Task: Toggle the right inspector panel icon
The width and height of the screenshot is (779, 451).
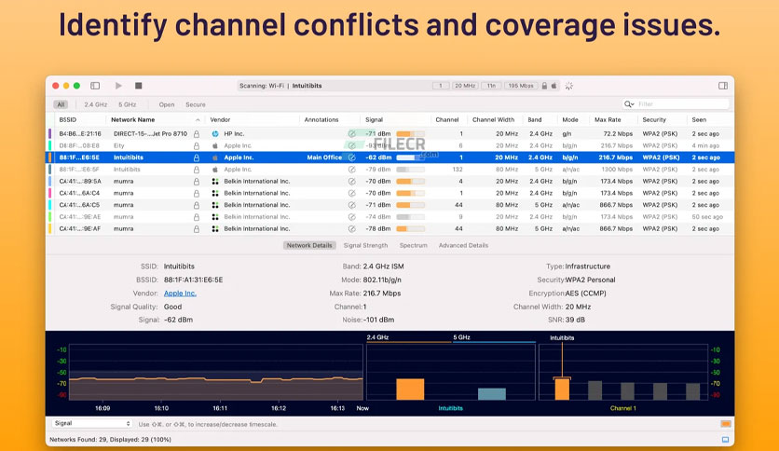Action: point(723,86)
